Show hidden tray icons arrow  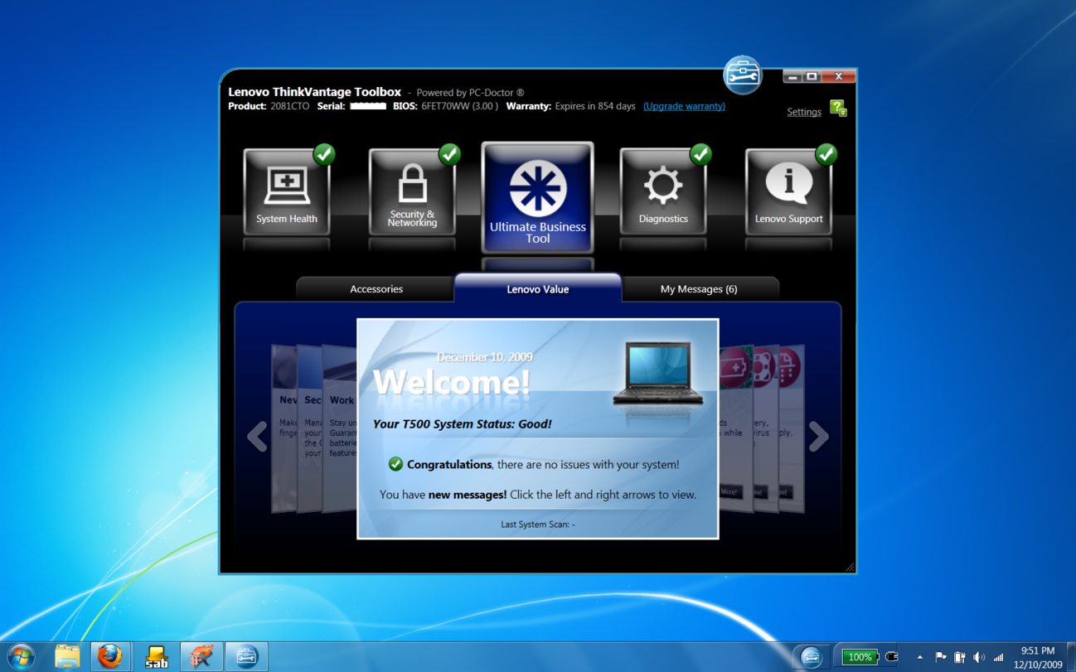pos(919,657)
